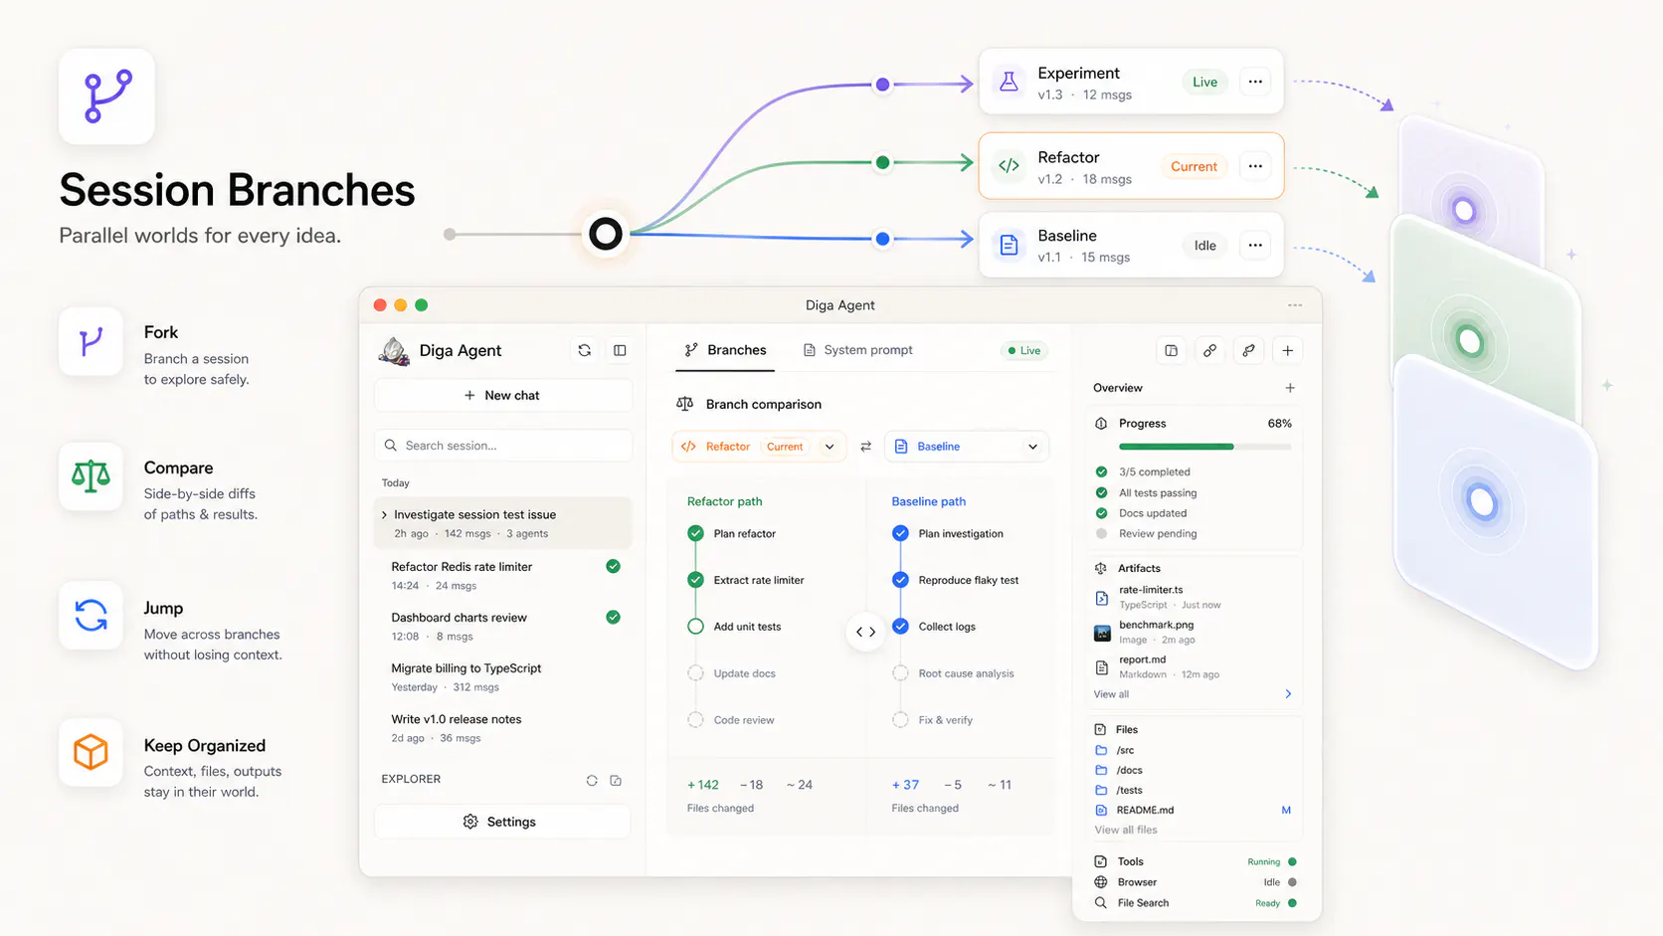Click the Idle badge on Baseline card
The image size is (1663, 936).
(1204, 245)
